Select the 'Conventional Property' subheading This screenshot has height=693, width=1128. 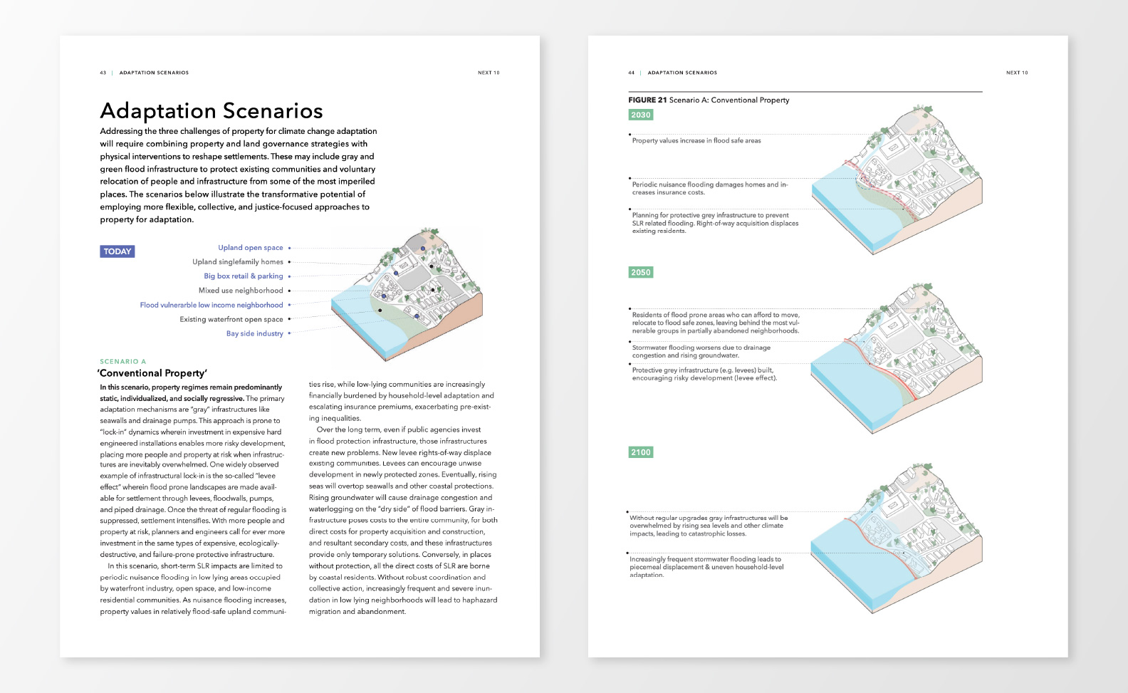tap(152, 373)
